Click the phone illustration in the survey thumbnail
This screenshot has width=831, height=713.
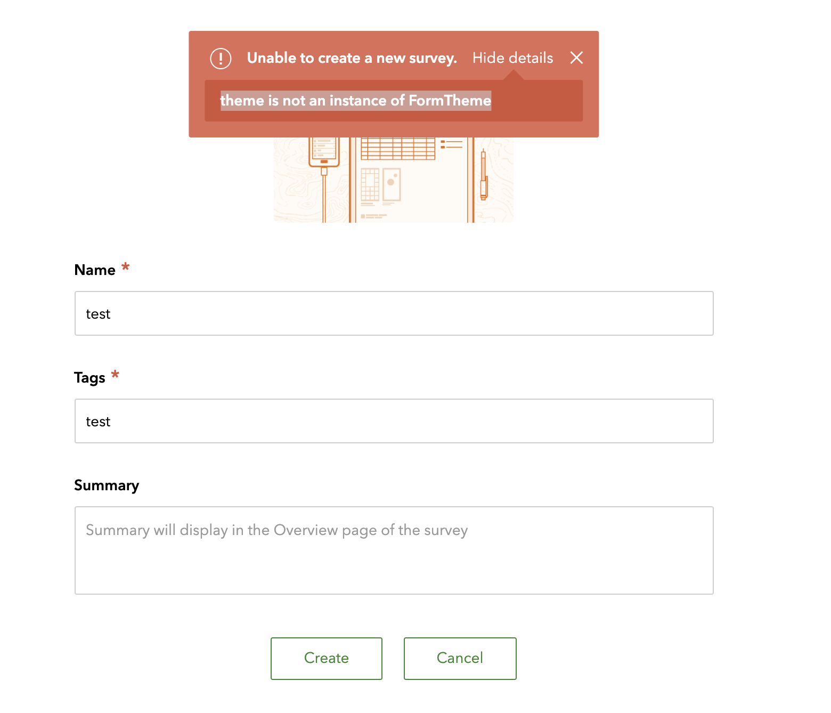[x=324, y=152]
